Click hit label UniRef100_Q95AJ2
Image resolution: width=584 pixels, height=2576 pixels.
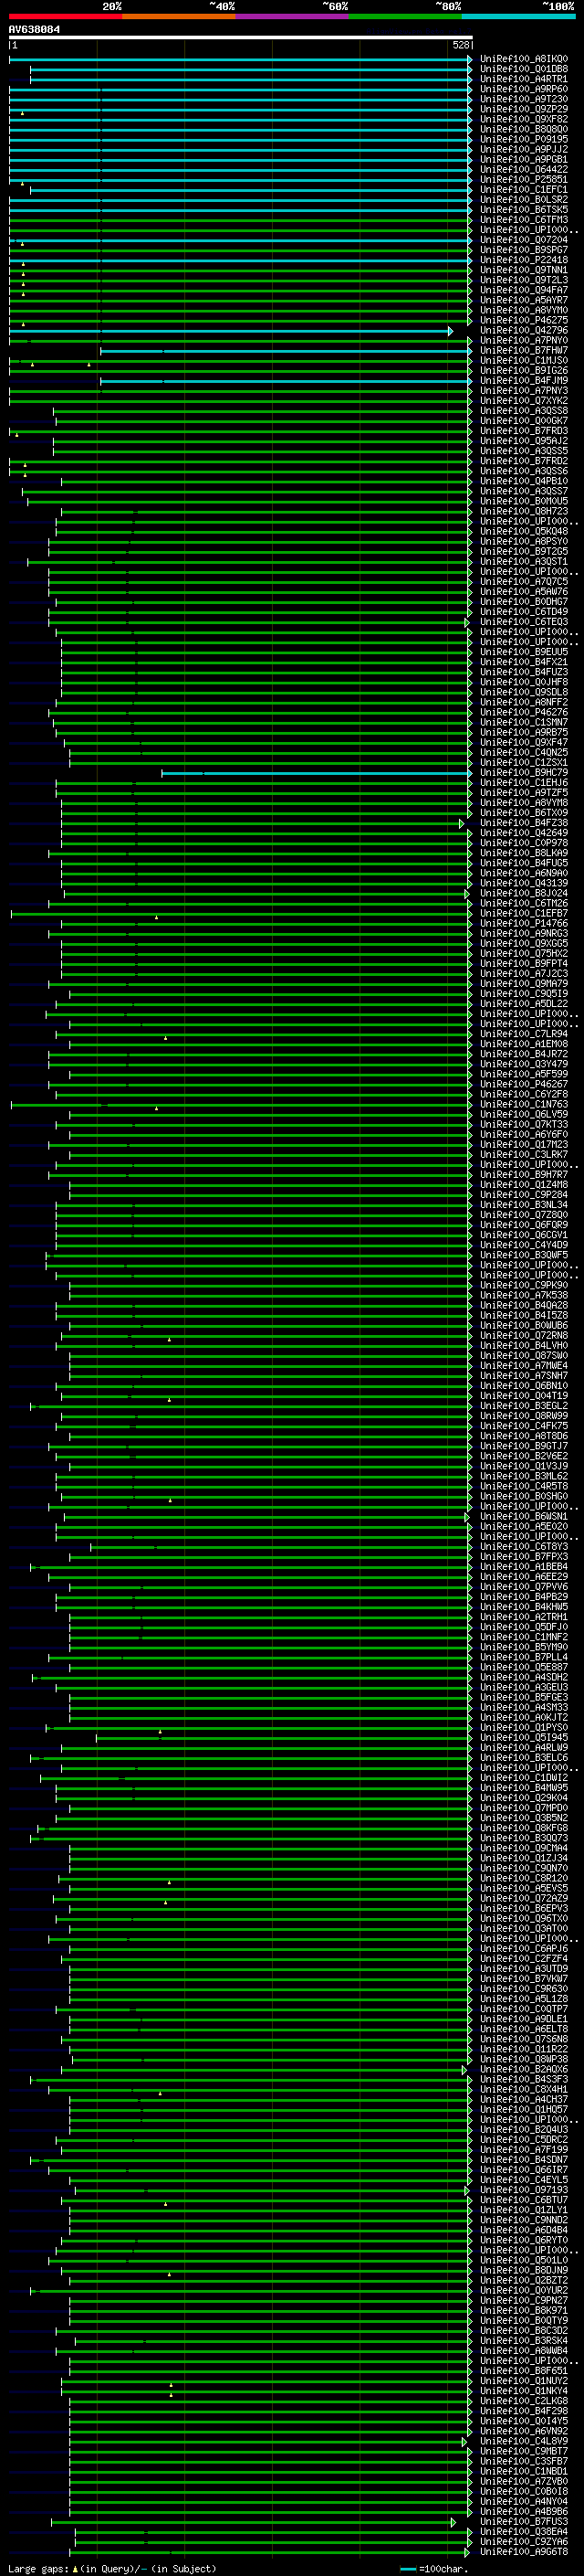point(523,441)
